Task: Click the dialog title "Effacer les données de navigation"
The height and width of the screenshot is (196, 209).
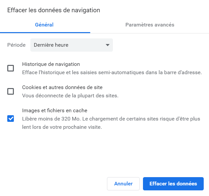Action: click(53, 10)
